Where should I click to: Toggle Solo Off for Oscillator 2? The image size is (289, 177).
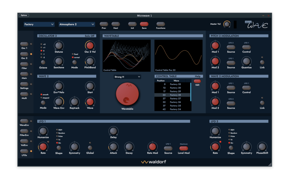pos(90,36)
